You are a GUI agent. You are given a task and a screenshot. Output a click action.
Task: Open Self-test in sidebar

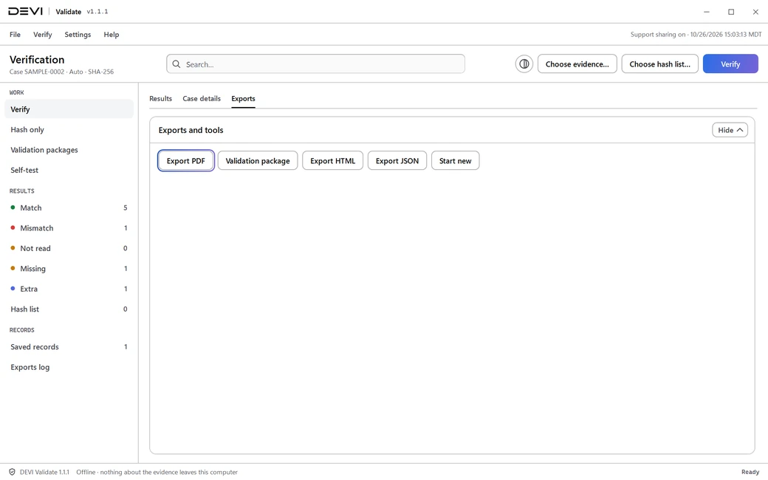pos(69,170)
